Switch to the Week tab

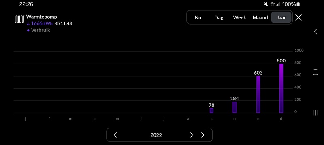[x=240, y=17]
